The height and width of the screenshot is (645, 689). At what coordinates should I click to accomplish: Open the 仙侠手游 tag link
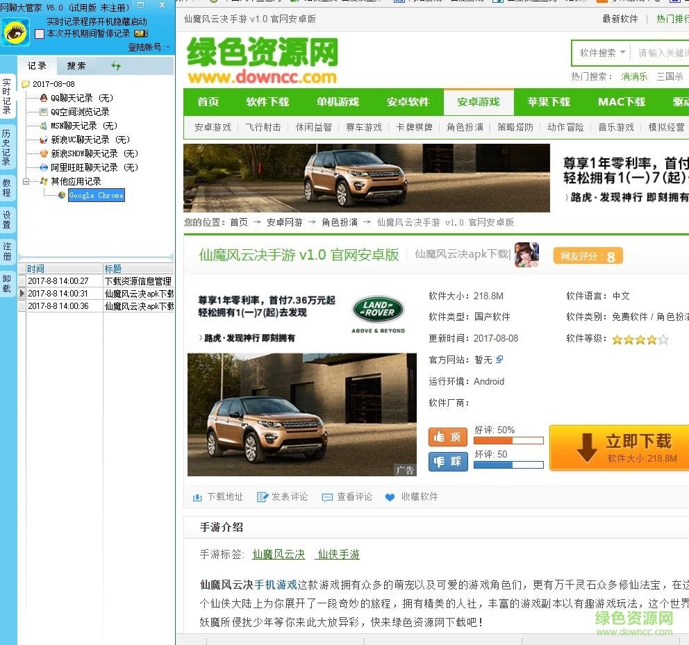pyautogui.click(x=338, y=555)
